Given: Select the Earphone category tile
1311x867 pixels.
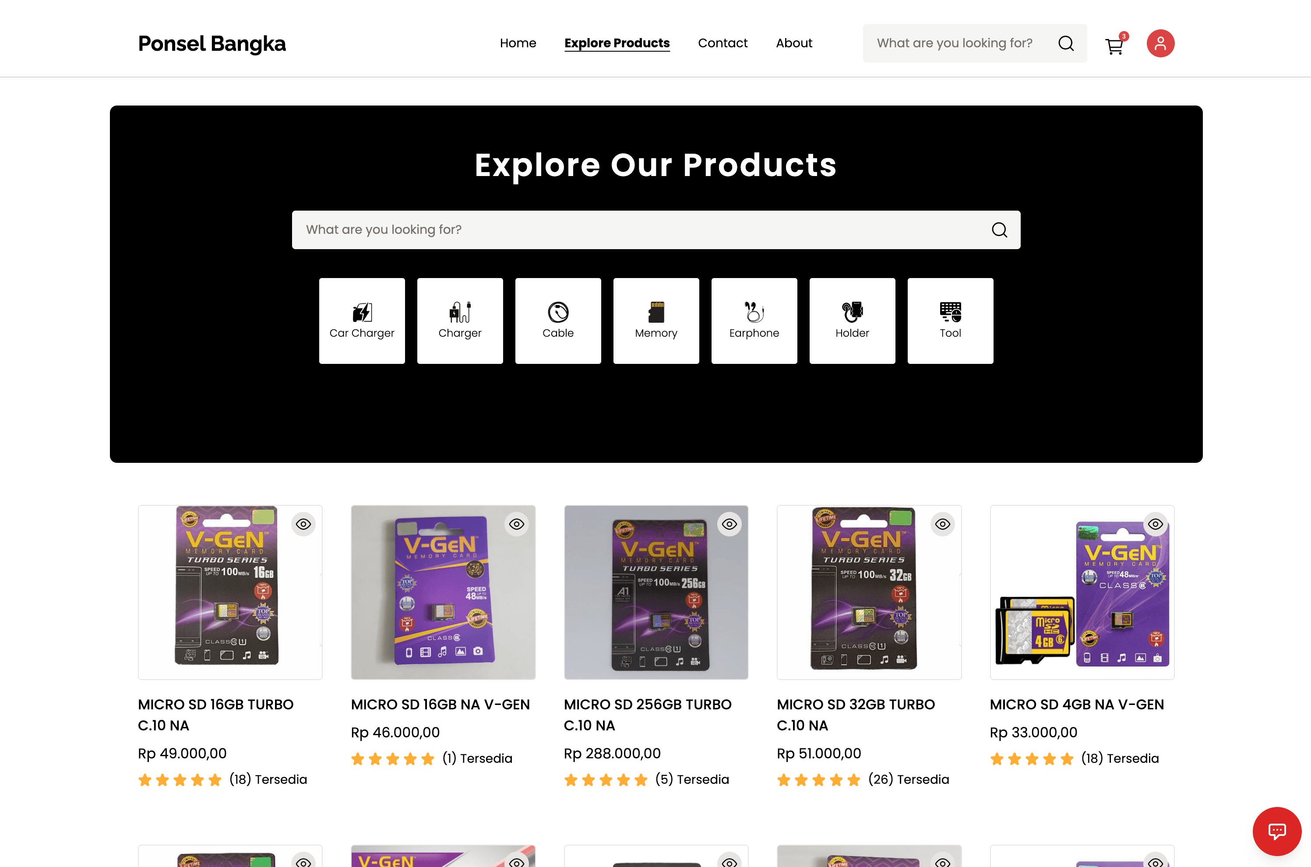Looking at the screenshot, I should (x=754, y=321).
